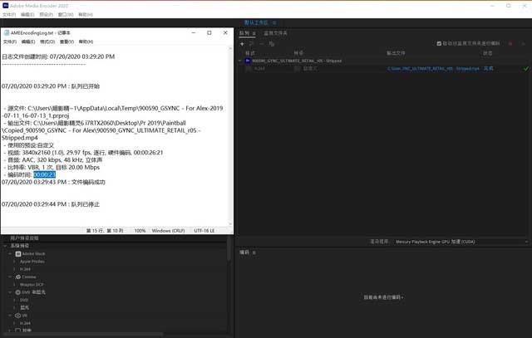The image size is (532, 338).
Task: Click the preset browser horizontal scrollbar
Action: pos(83,335)
